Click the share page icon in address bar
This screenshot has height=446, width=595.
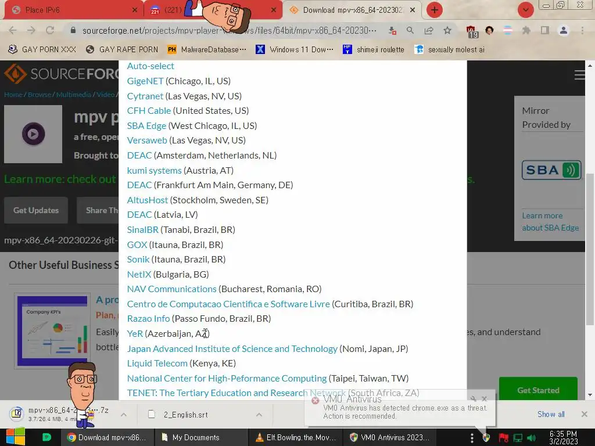(x=429, y=30)
